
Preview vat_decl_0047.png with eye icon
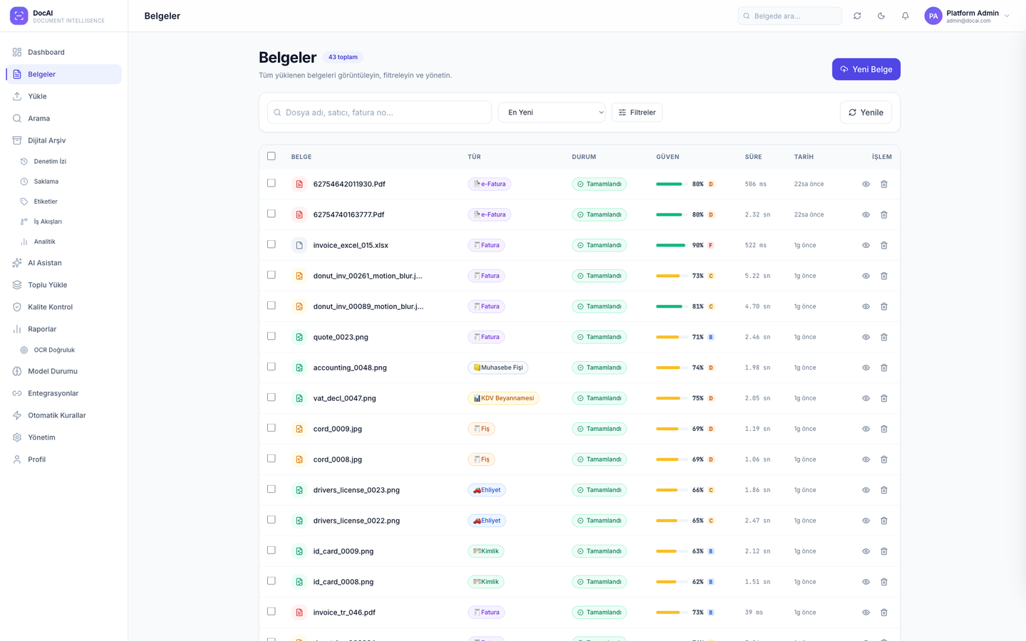(866, 398)
